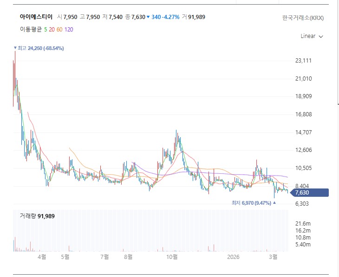Image resolution: width=339 pixels, height=277 pixels.
Task: Click the current price tag 7,630
Action: click(309, 192)
